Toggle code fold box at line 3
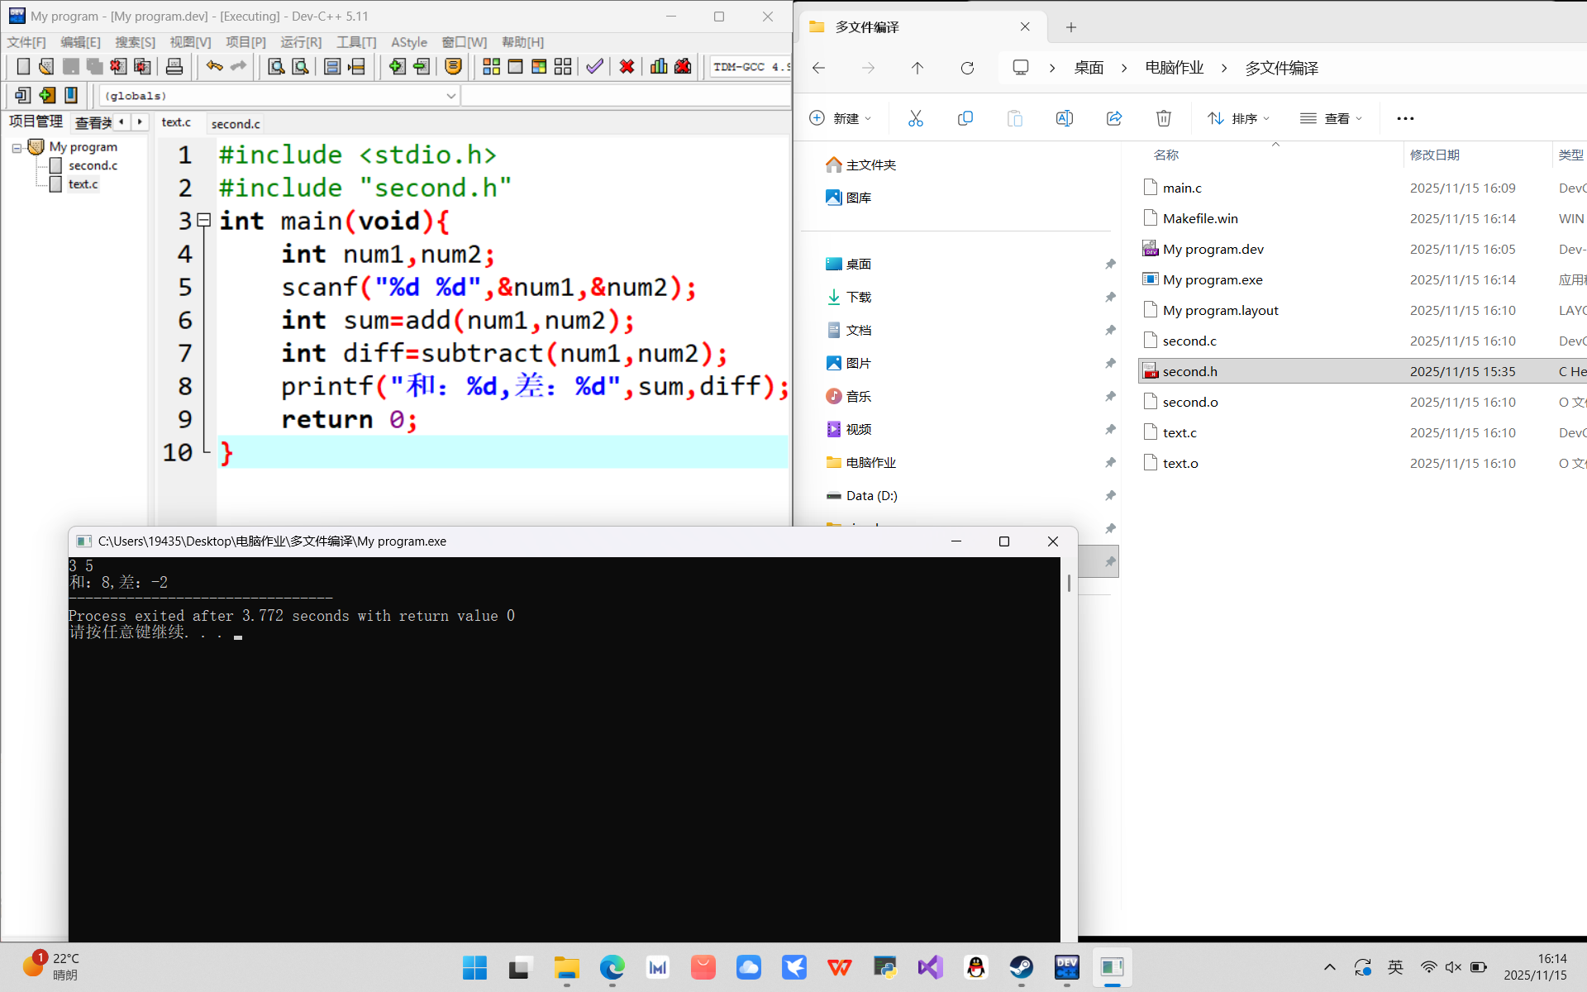 coord(204,220)
